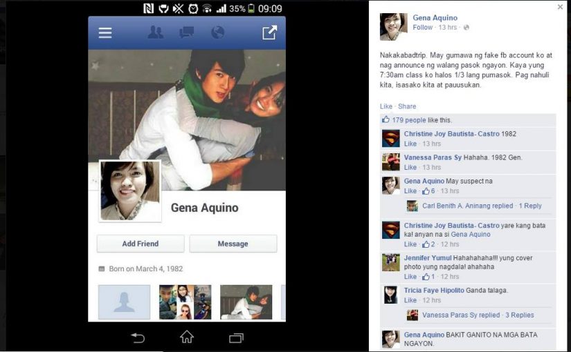Image resolution: width=571 pixels, height=352 pixels.
Task: Follow Gena Aquino from post header
Action: pyautogui.click(x=422, y=27)
